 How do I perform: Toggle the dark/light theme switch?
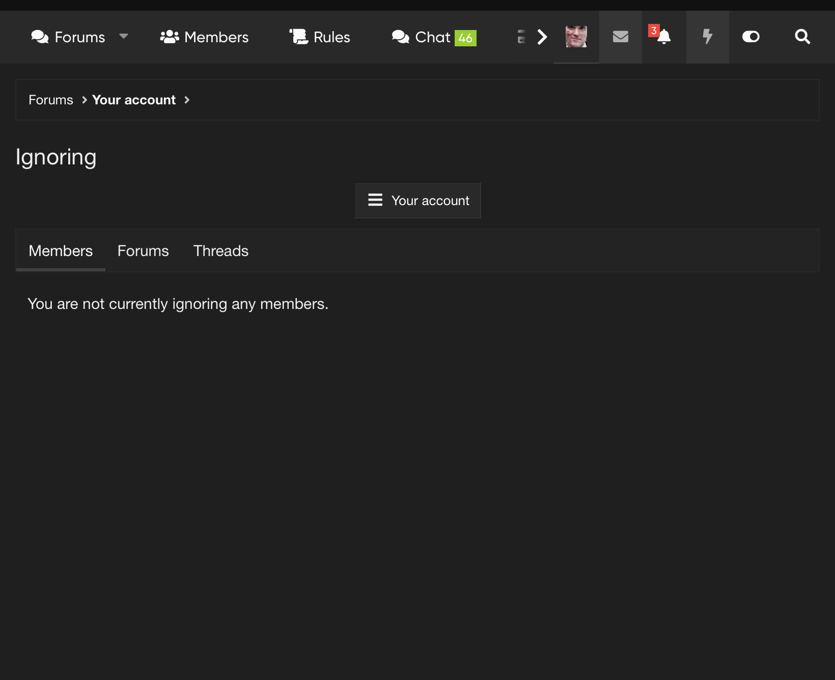coord(750,37)
